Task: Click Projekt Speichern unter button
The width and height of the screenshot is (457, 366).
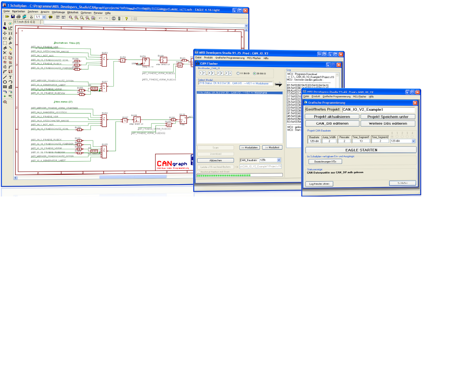Action: [388, 117]
